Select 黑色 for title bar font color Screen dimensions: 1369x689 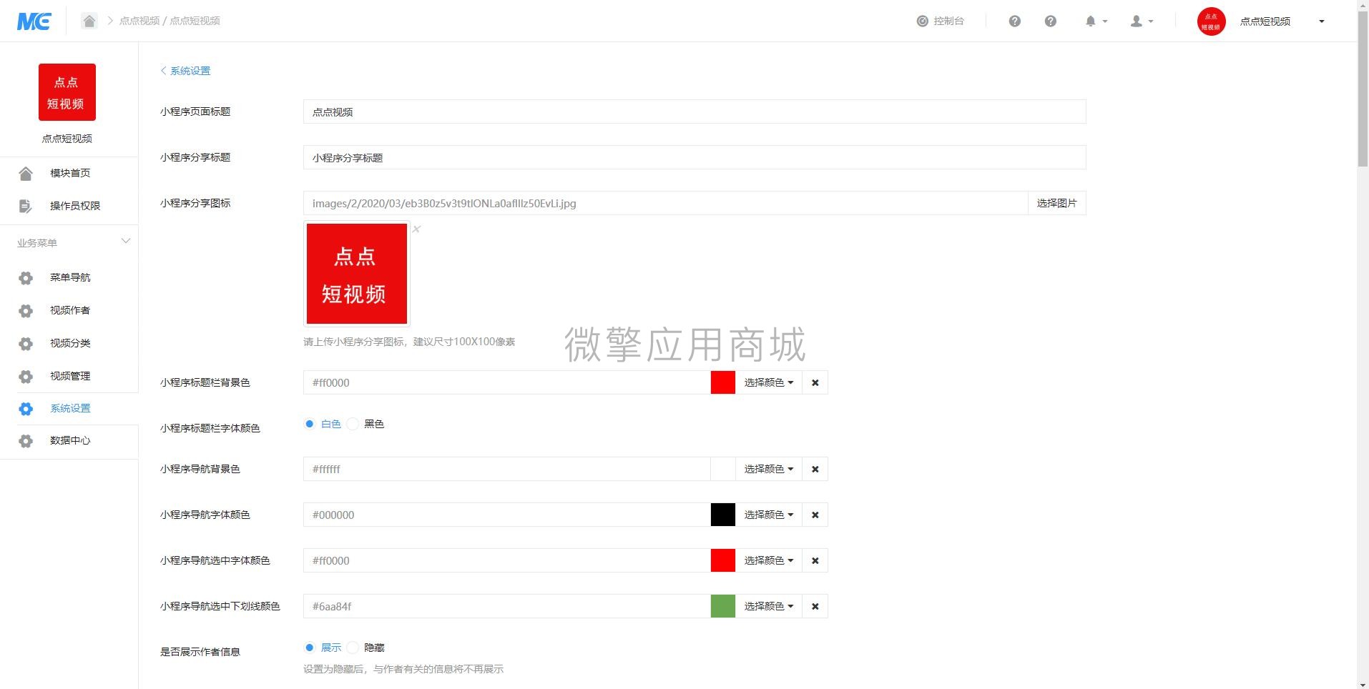tap(353, 424)
